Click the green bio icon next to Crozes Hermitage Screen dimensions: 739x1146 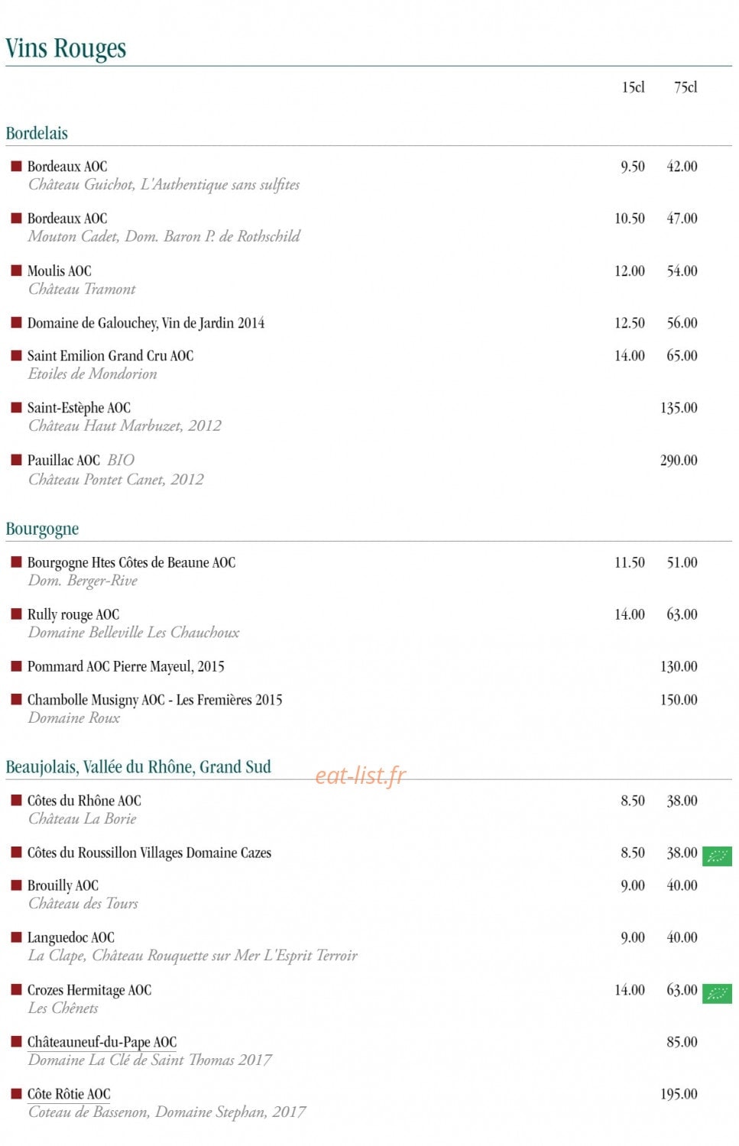(x=717, y=994)
